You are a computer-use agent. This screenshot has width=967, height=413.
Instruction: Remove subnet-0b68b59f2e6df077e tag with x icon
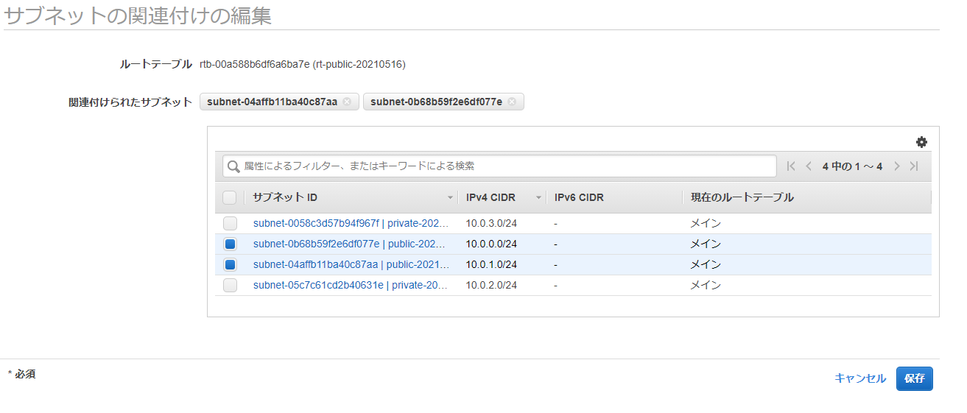[x=512, y=102]
